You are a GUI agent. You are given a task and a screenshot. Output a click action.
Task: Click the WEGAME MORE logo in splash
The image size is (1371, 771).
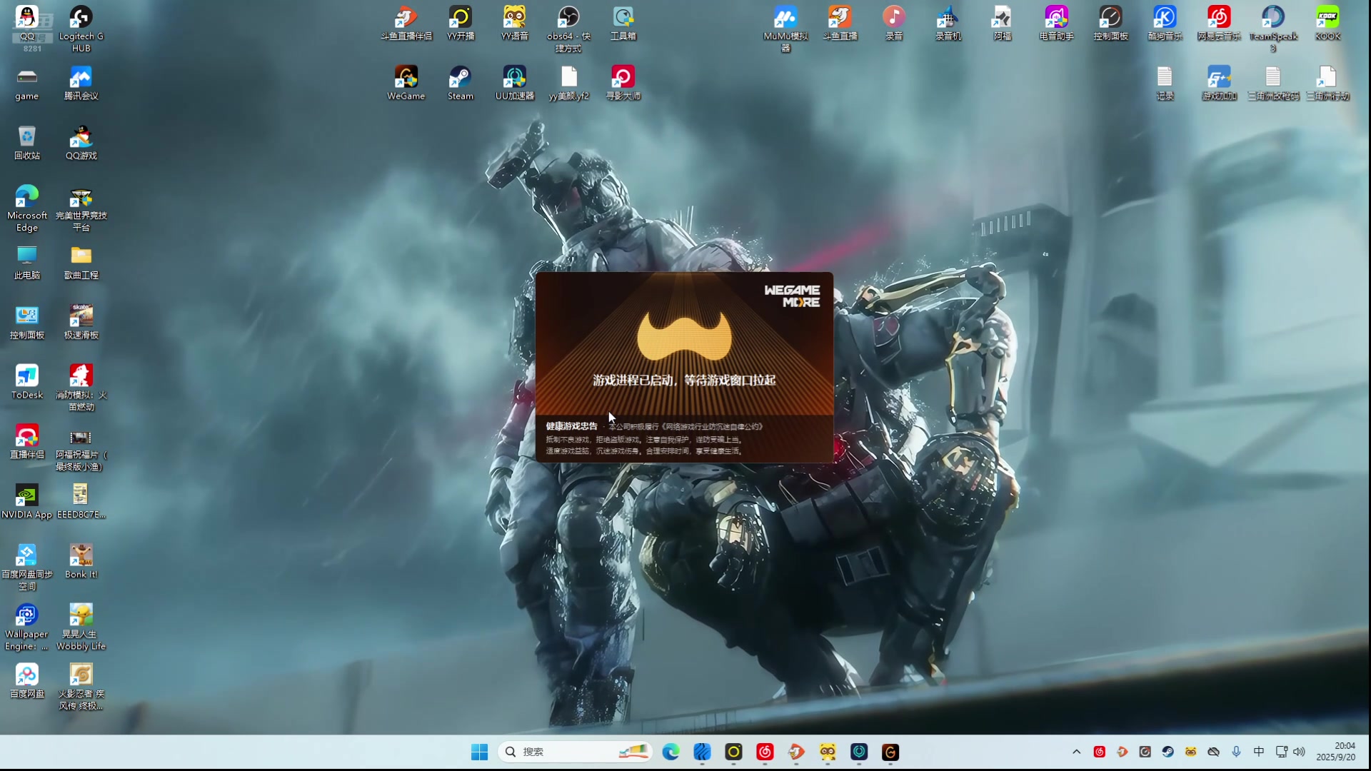point(792,296)
